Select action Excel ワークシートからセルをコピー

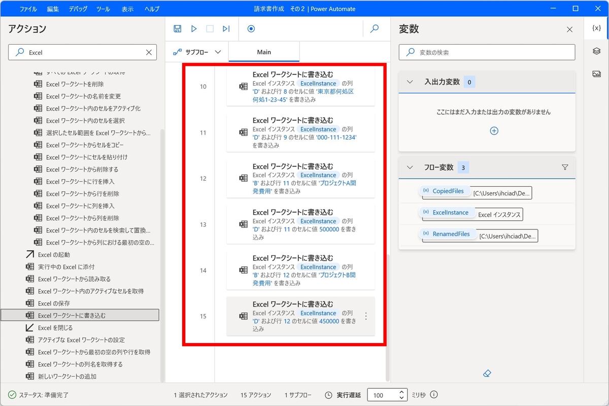pos(84,145)
